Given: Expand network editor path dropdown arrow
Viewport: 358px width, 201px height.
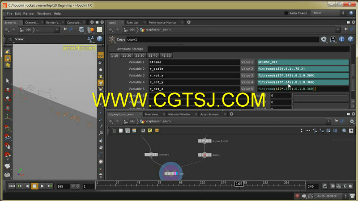Looking at the screenshot, I should coord(328,121).
